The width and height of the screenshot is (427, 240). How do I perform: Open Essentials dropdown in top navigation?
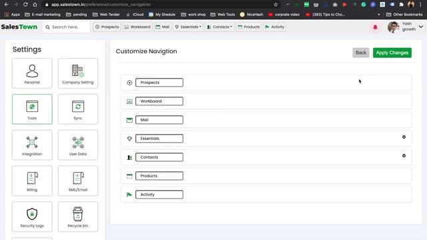[x=188, y=27]
